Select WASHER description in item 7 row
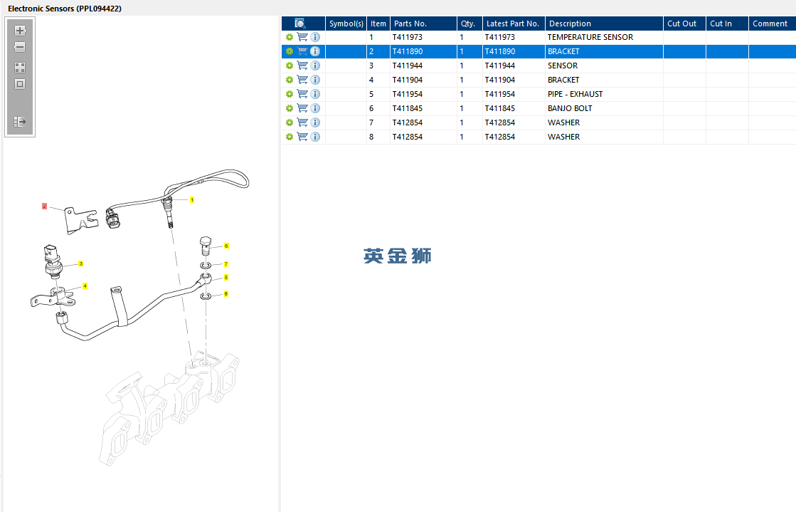 click(x=604, y=122)
